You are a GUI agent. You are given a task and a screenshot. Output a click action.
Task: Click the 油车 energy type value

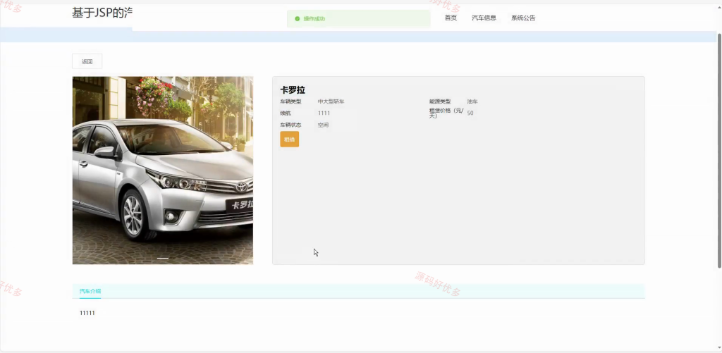[x=472, y=101]
